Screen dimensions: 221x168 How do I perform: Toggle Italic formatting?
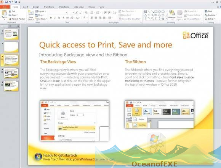(x=55, y=18)
